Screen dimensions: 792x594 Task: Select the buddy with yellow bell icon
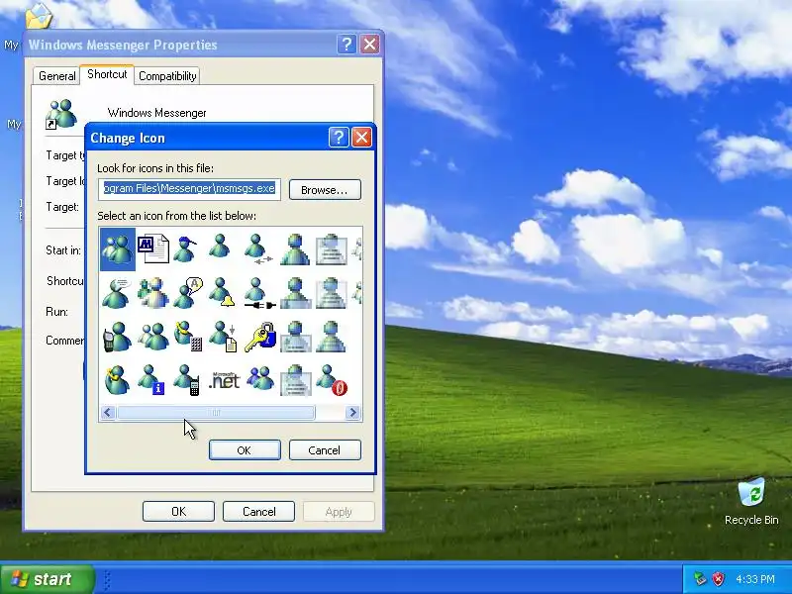pyautogui.click(x=221, y=292)
